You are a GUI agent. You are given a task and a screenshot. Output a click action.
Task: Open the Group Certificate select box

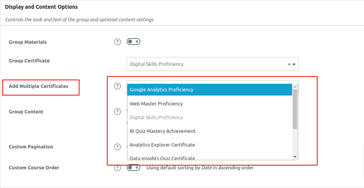(x=207, y=64)
